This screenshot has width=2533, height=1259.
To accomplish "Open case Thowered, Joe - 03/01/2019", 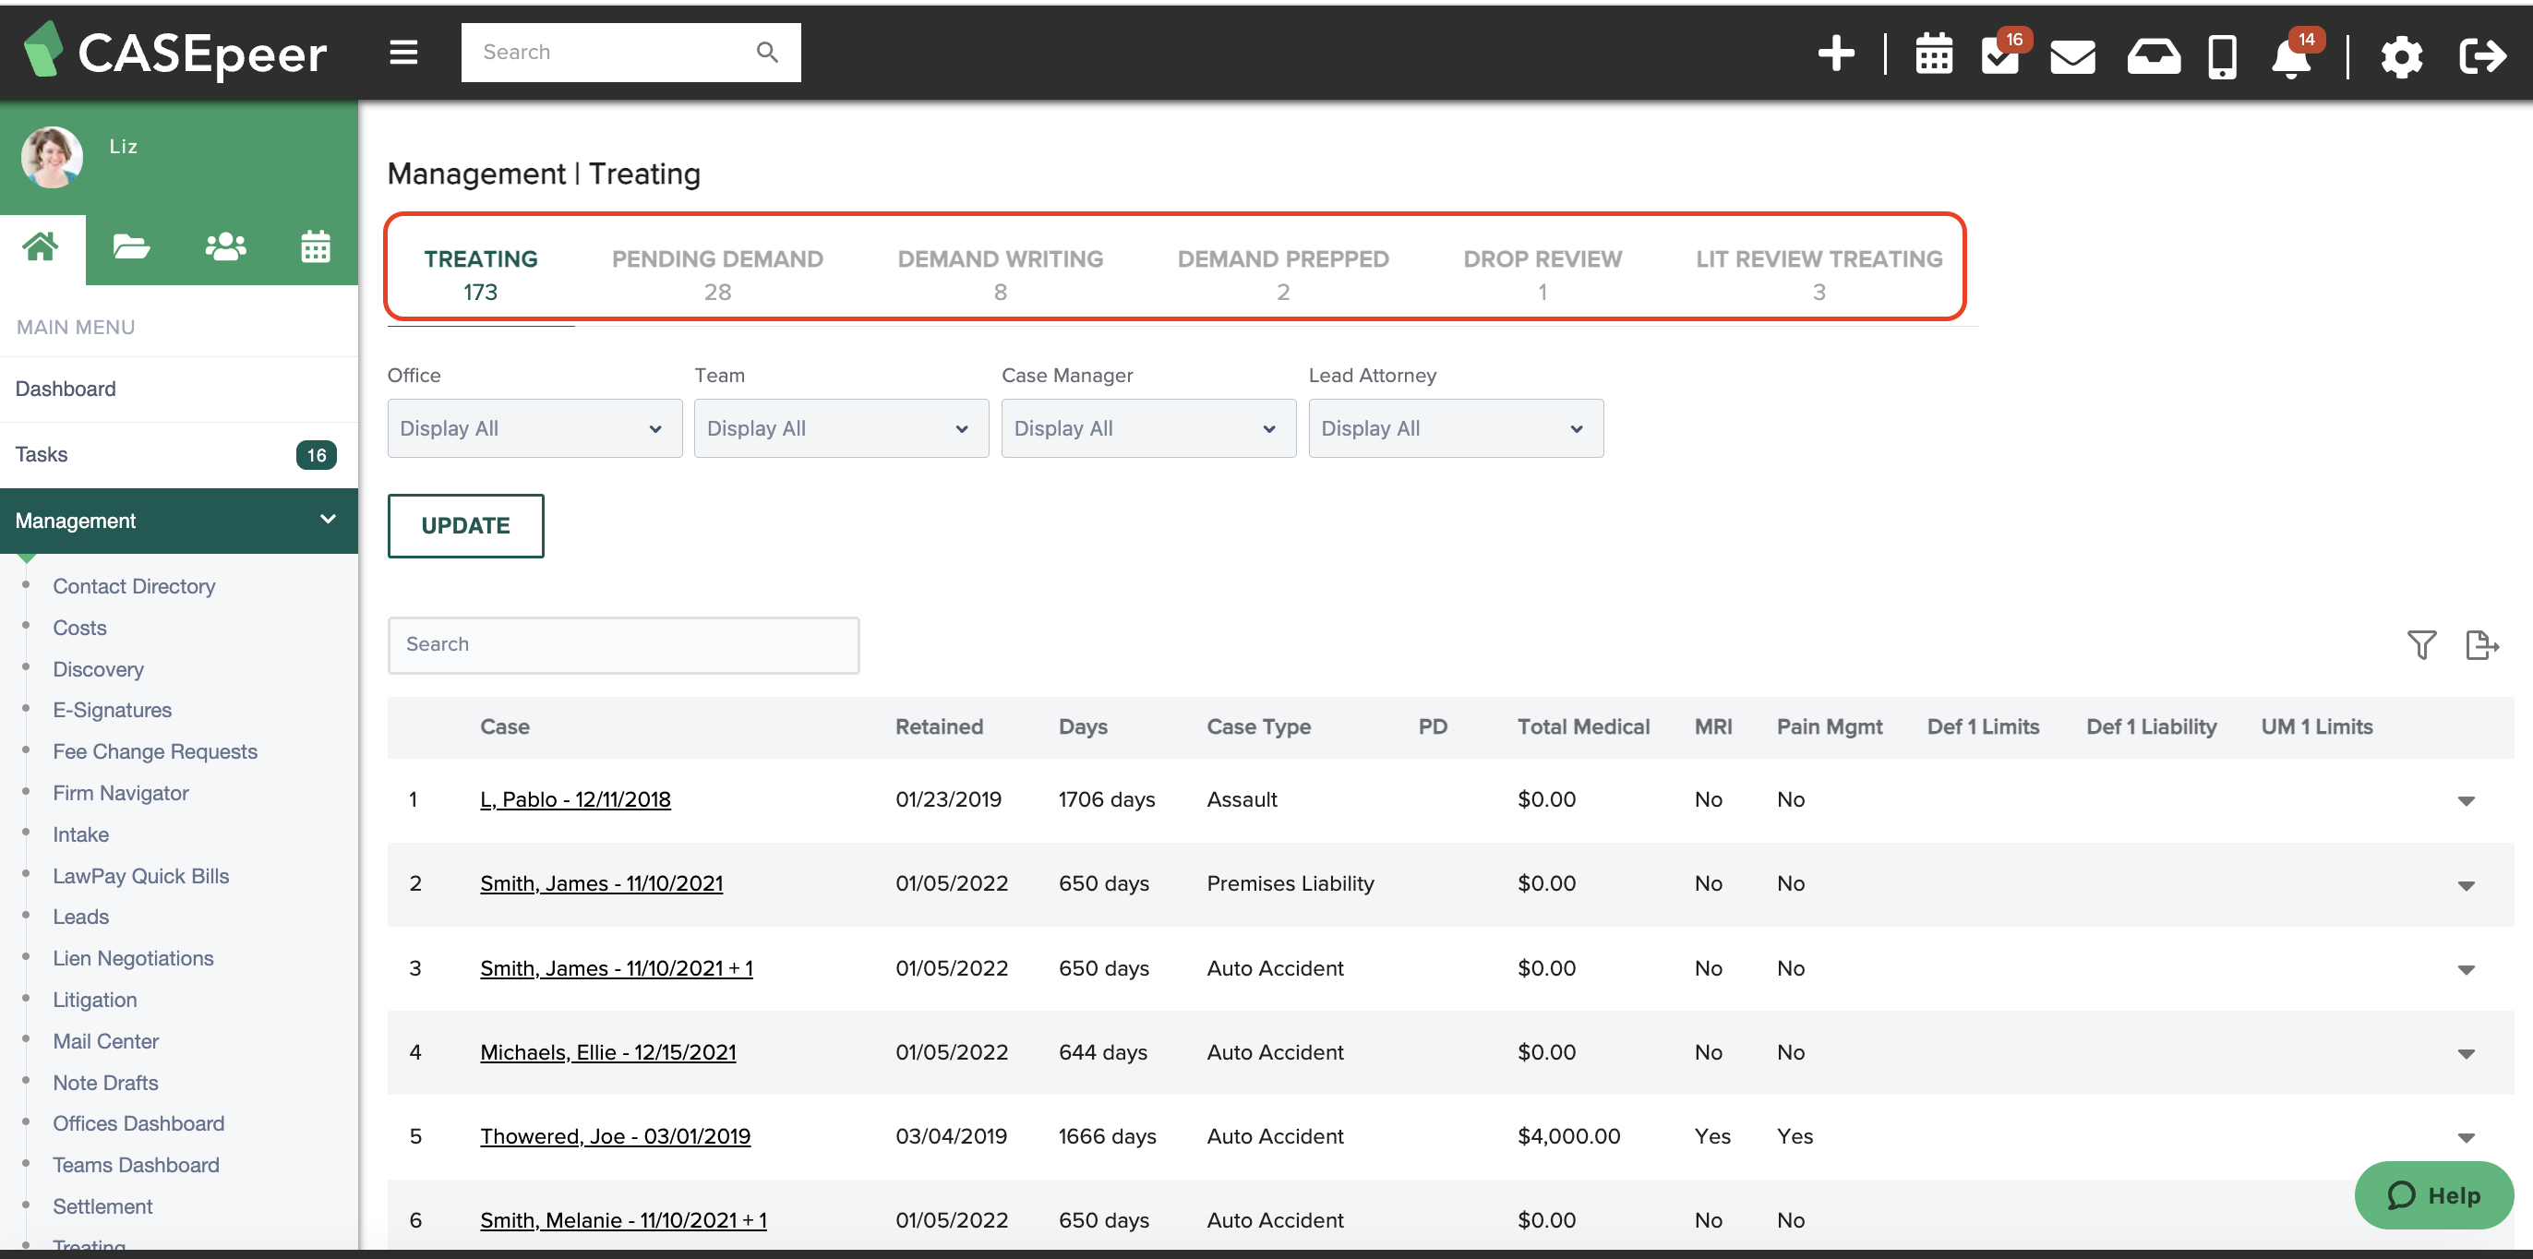I will coord(615,1136).
